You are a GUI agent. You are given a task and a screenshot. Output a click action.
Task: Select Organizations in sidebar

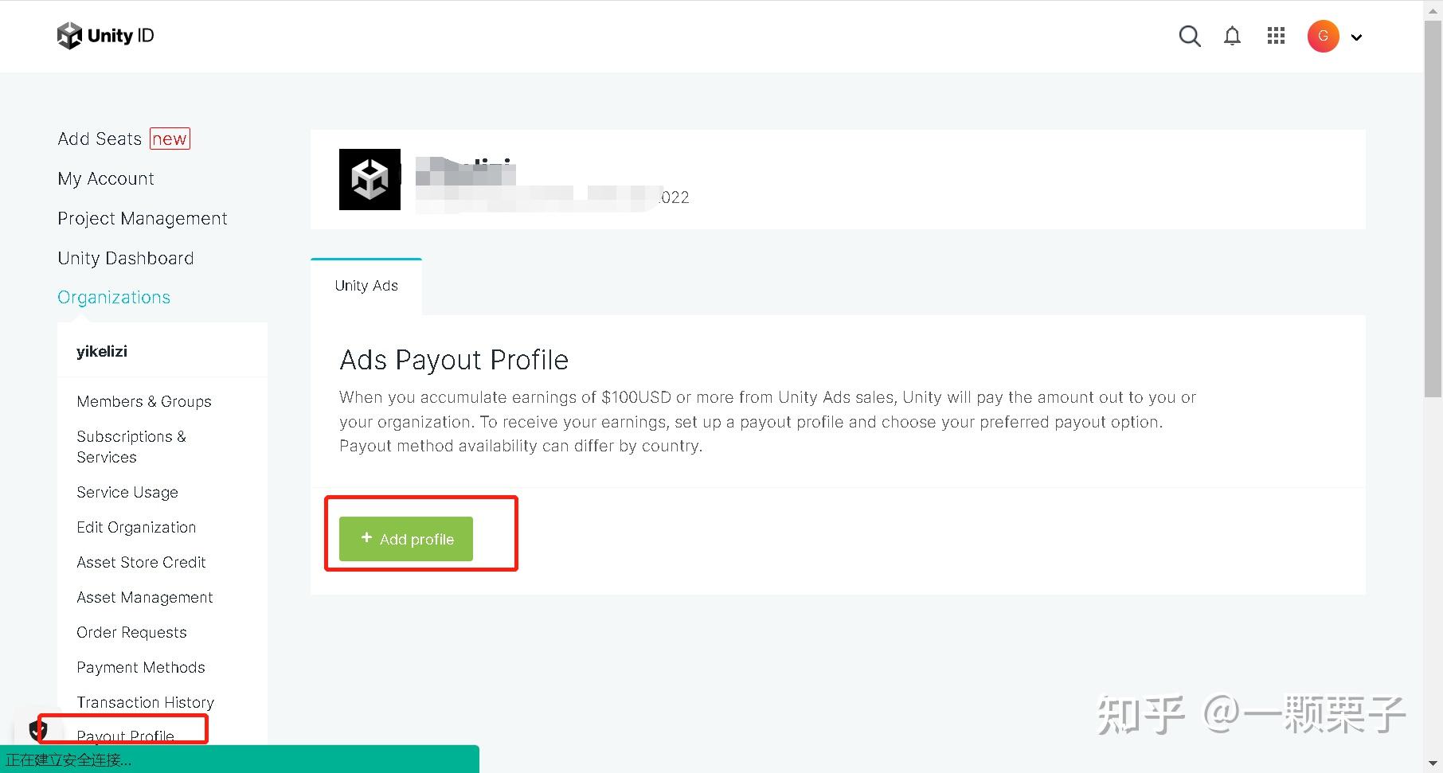click(x=114, y=297)
